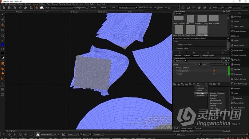Open the Selection Groups palette

pyautogui.click(x=239, y=84)
